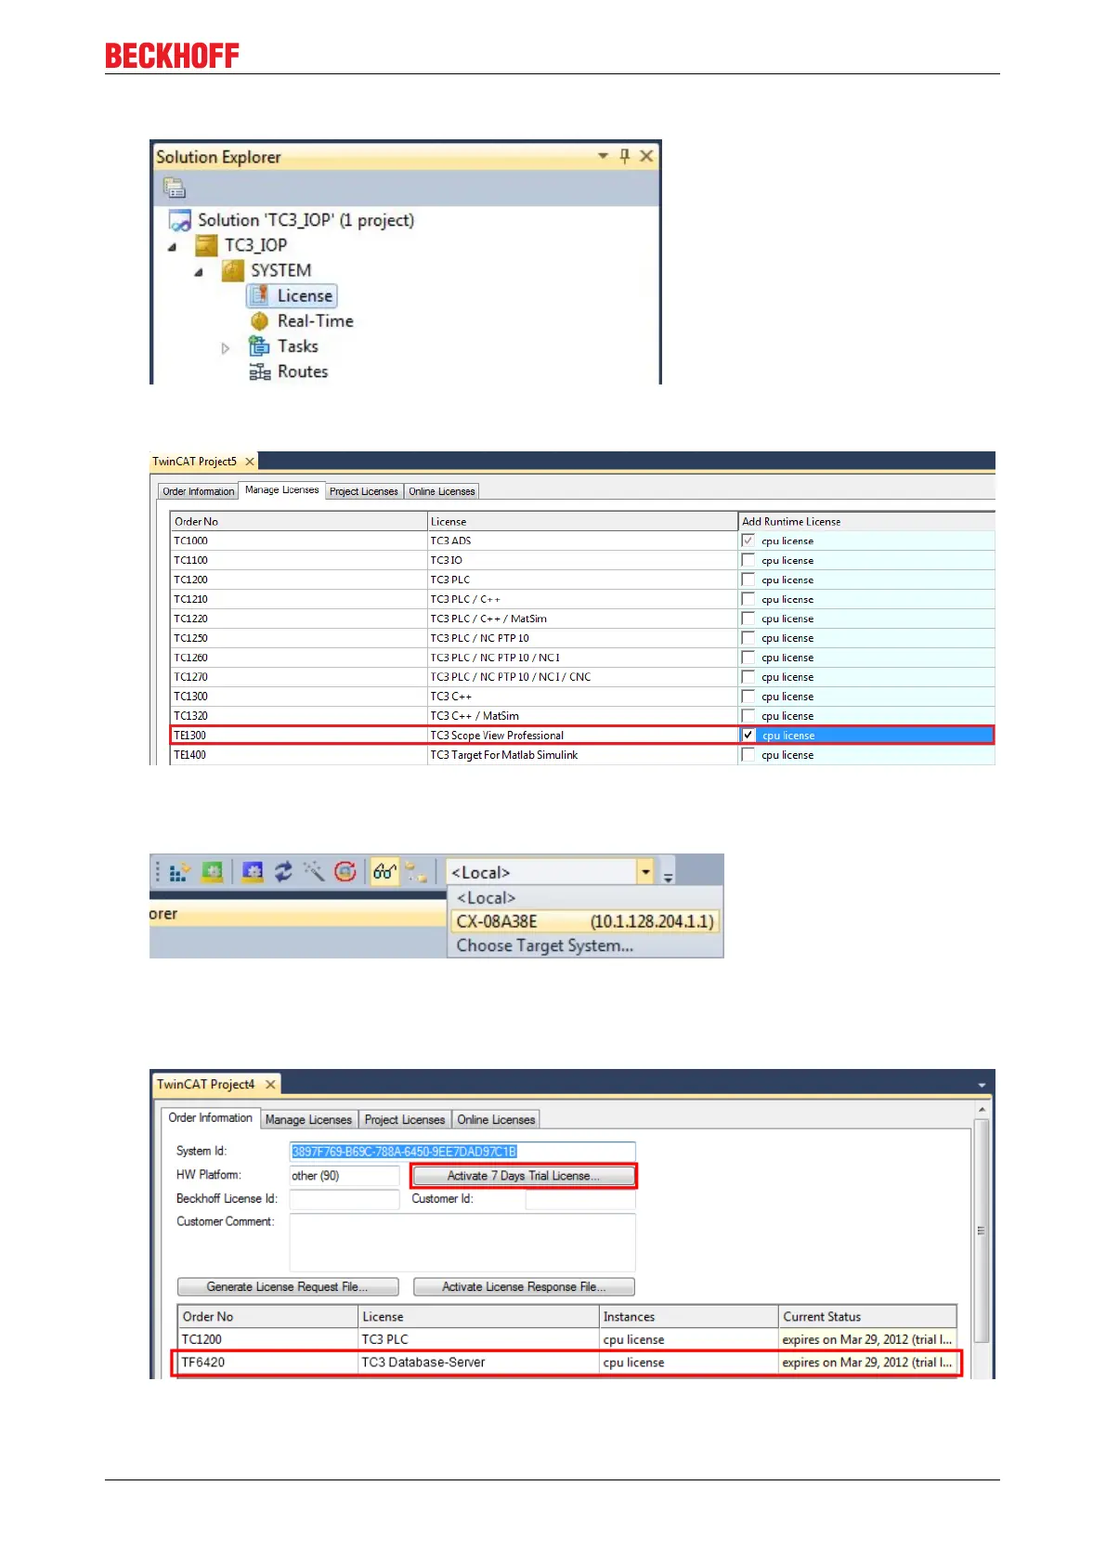Click the Customer Comment text area
Viewport: 1106px width, 1564px height.
pyautogui.click(x=462, y=1242)
